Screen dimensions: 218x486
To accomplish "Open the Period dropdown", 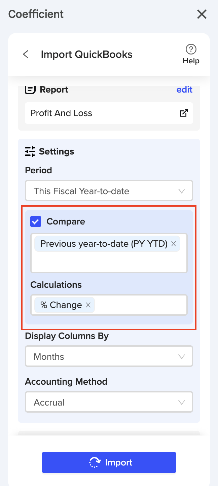I will click(x=109, y=191).
